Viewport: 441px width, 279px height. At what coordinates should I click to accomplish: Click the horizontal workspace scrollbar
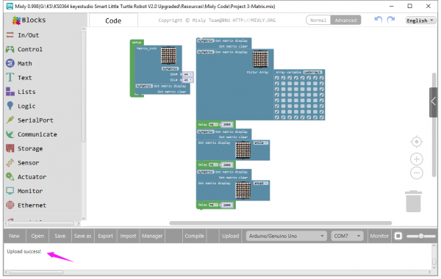[281, 223]
